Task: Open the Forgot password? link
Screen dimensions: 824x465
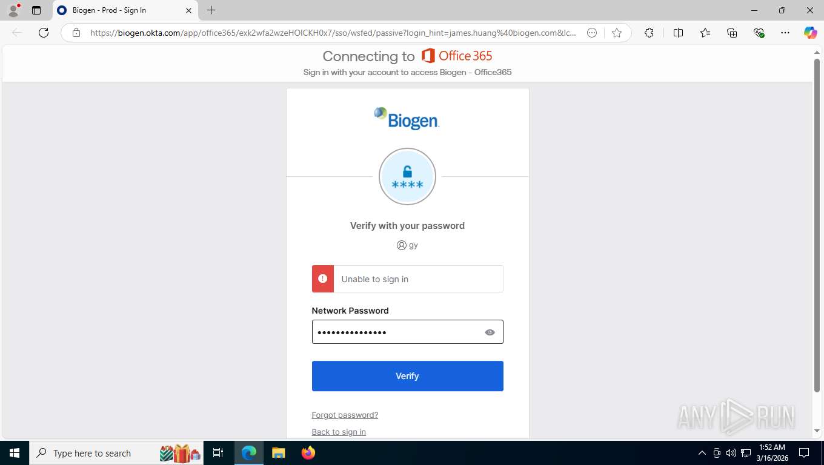Action: [345, 415]
